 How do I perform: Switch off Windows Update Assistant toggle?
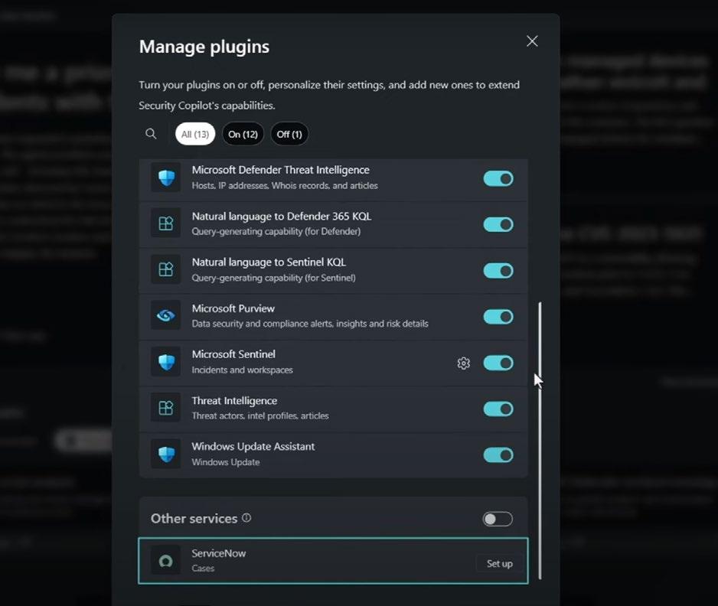(x=498, y=455)
